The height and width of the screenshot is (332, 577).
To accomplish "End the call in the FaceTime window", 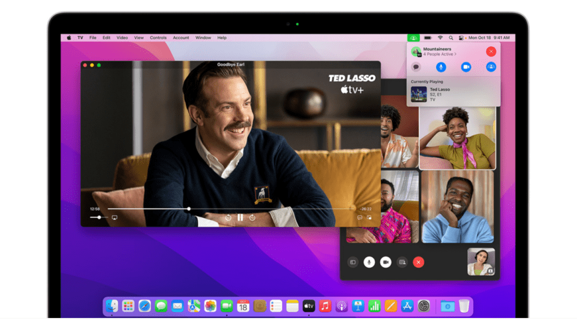I will click(x=419, y=262).
